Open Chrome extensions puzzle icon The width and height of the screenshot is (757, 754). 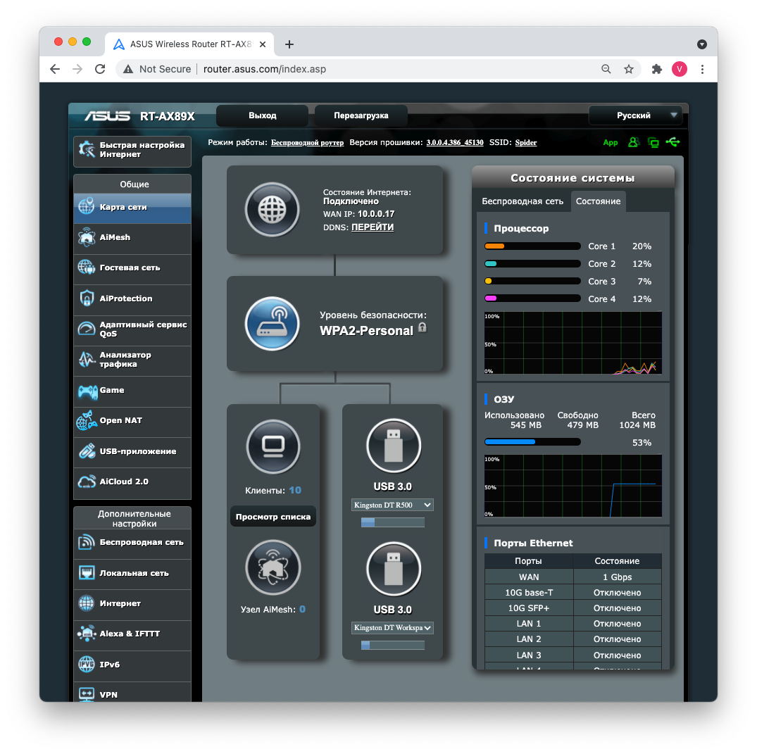656,69
